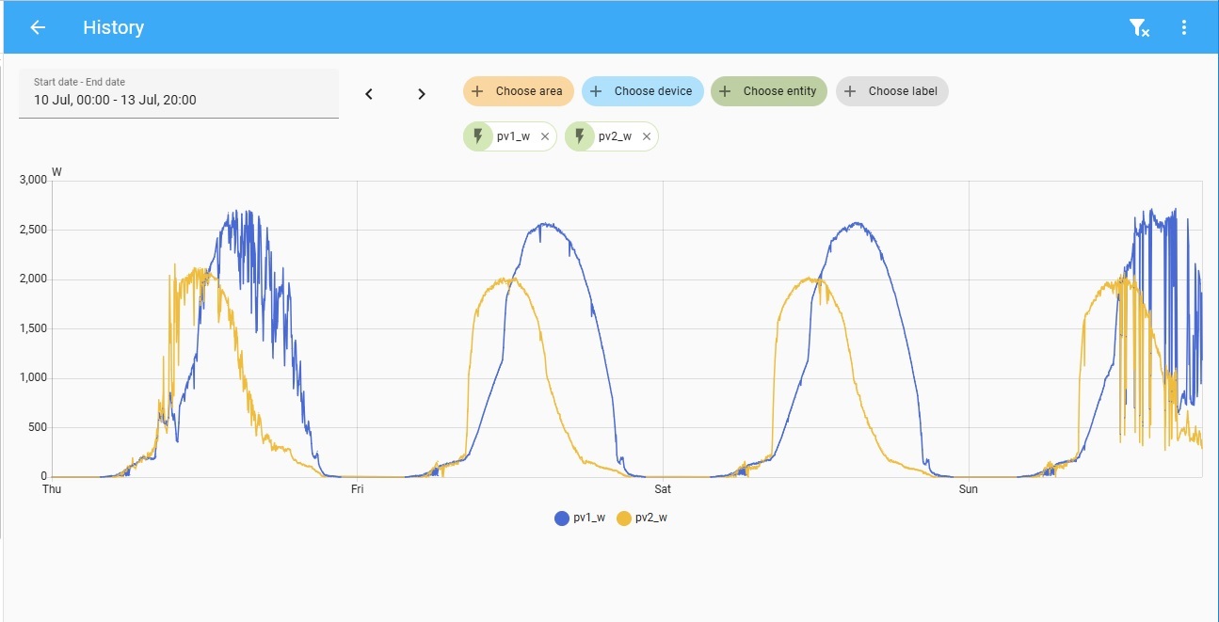Open the Choose entity picker
1219x622 pixels.
(x=769, y=91)
